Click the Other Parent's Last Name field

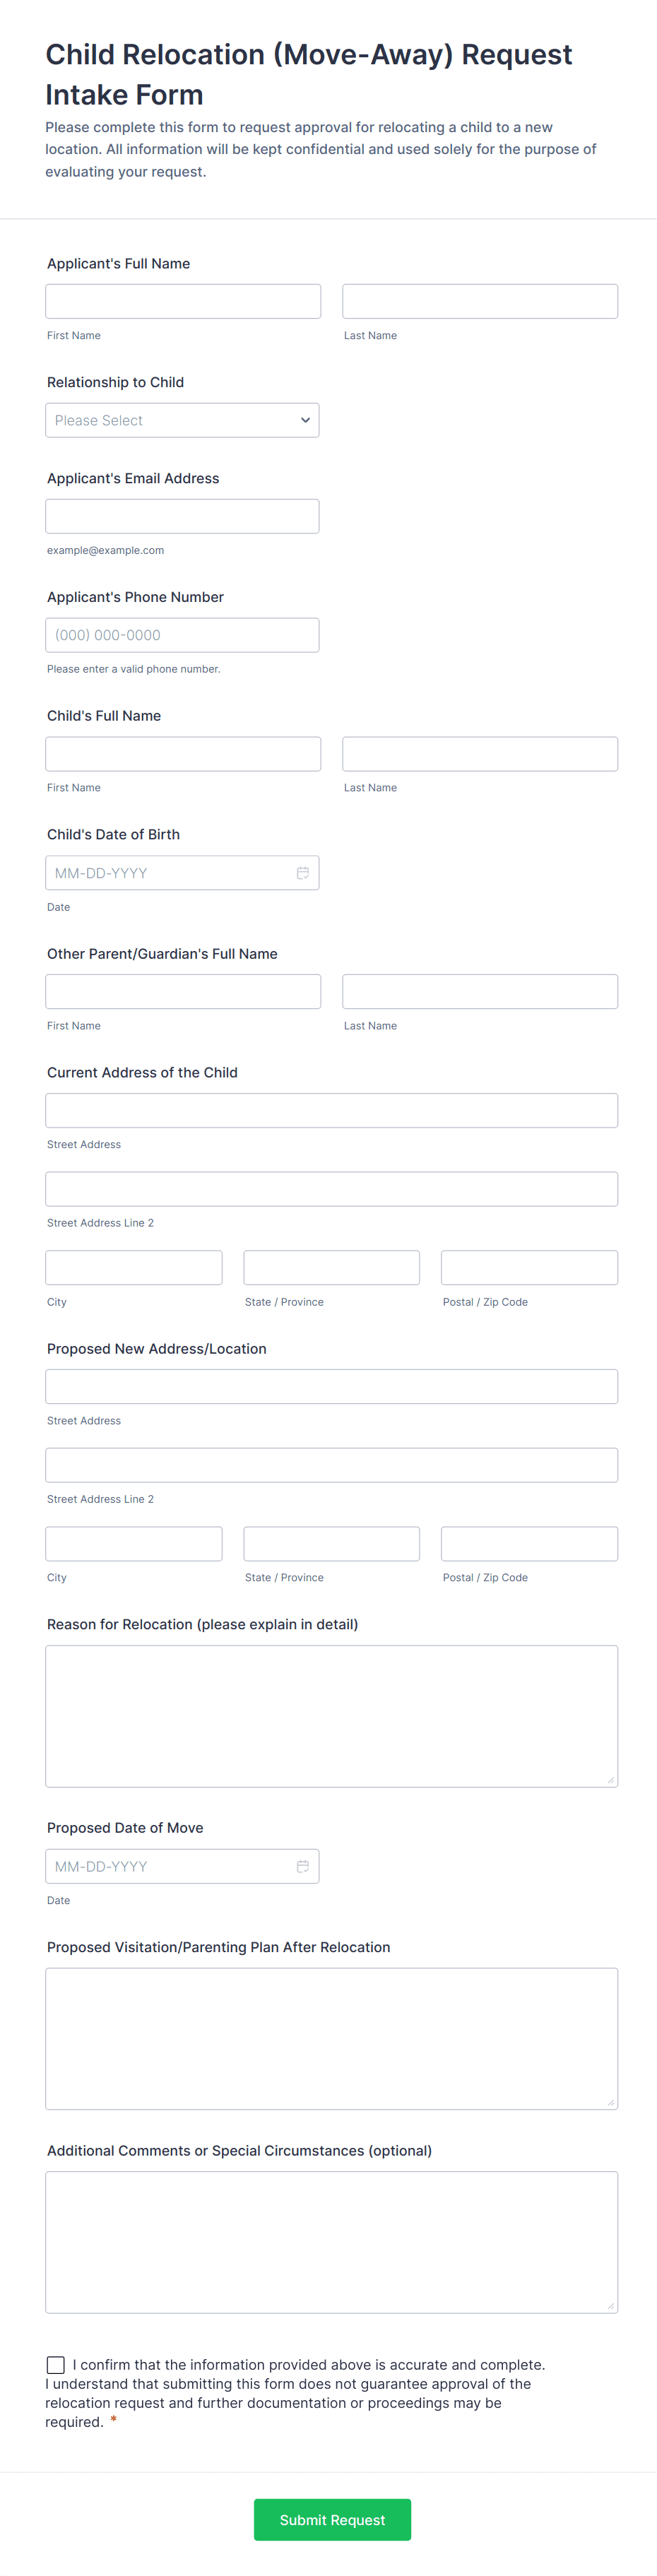(x=480, y=991)
